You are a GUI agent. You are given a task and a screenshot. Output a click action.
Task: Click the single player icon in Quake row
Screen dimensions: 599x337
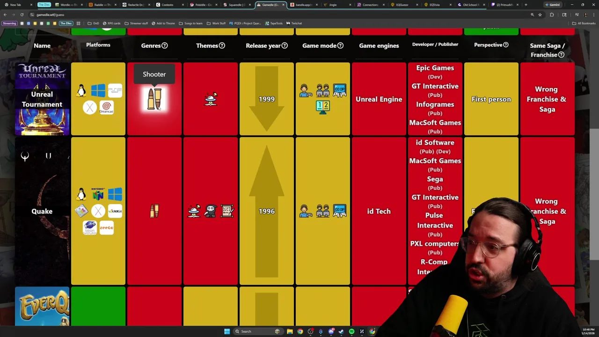tap(306, 211)
